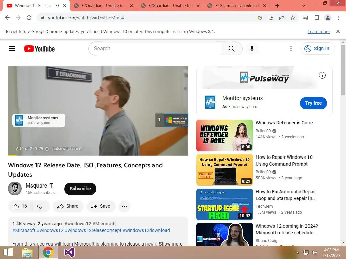Click the volume icon in system tray
346x259 pixels.
[x=314, y=252]
